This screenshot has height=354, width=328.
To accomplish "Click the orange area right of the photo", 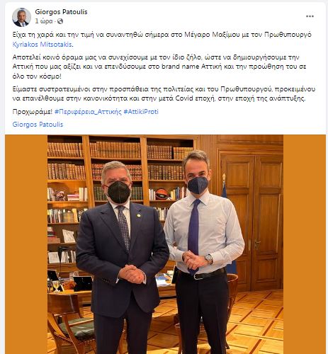I will [305, 244].
